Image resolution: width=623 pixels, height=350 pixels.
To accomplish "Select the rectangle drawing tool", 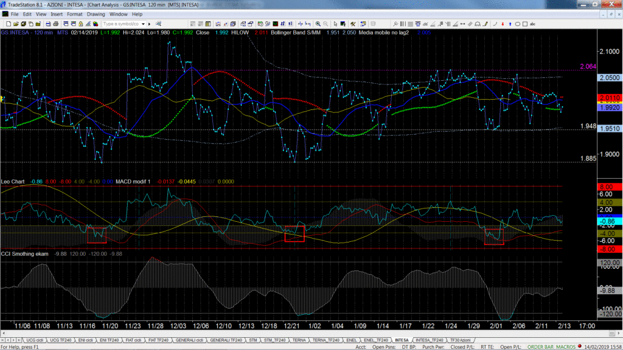I will click(x=525, y=24).
